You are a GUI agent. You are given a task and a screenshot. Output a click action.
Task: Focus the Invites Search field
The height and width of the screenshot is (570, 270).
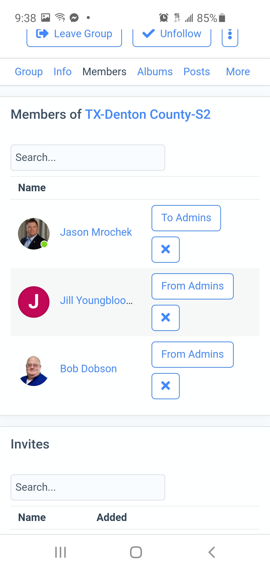(x=88, y=487)
